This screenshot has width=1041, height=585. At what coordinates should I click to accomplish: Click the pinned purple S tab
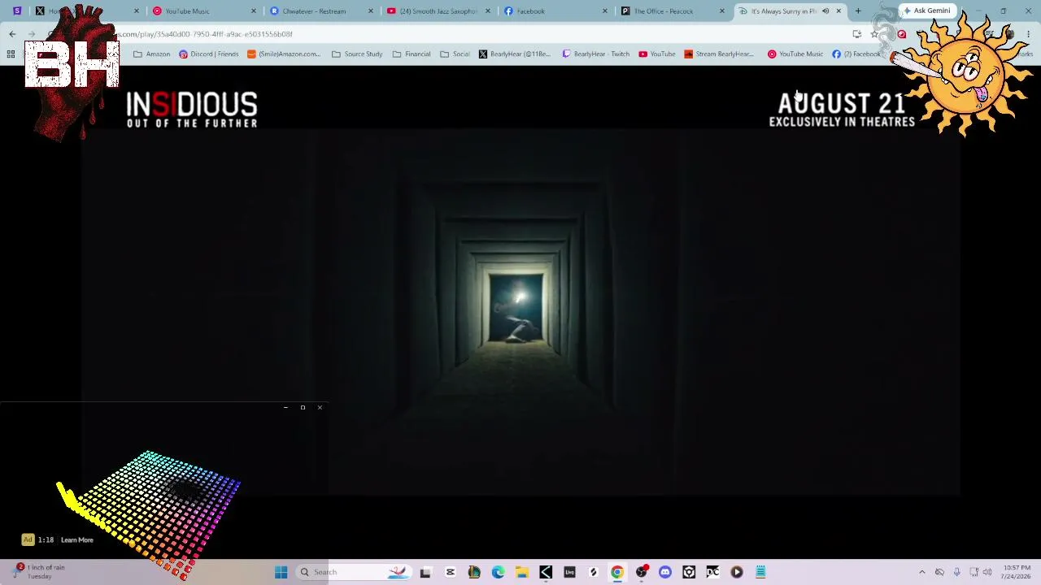pos(17,11)
